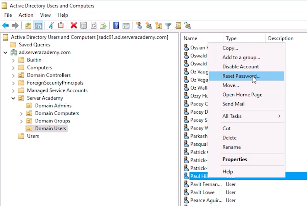Open the All Tasks submenu
The height and width of the screenshot is (206, 307).
coord(232,116)
